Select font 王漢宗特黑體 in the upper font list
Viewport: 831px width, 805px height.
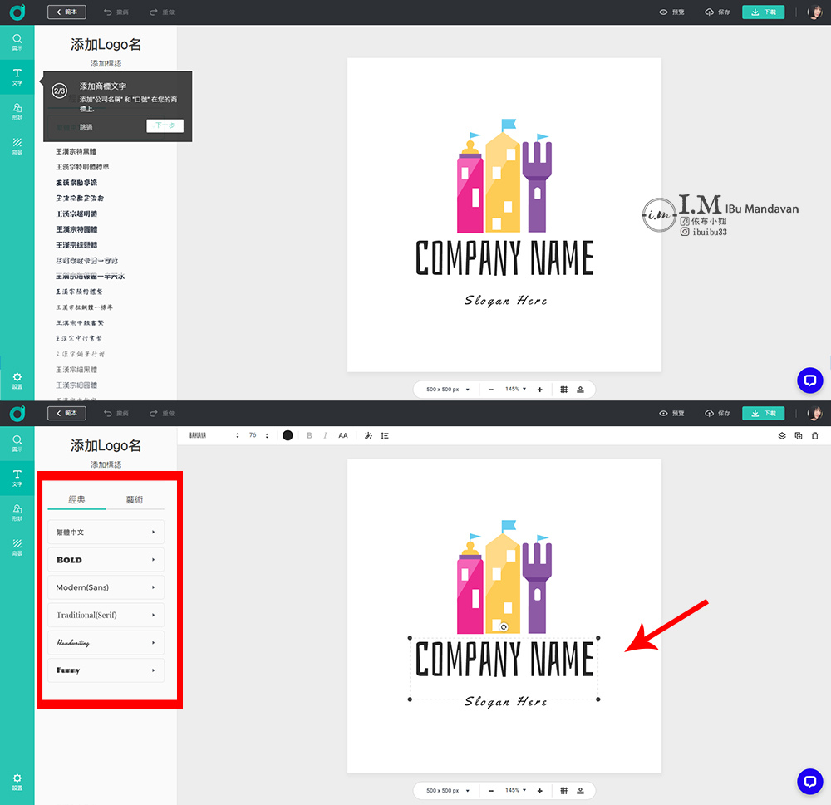pyautogui.click(x=76, y=151)
